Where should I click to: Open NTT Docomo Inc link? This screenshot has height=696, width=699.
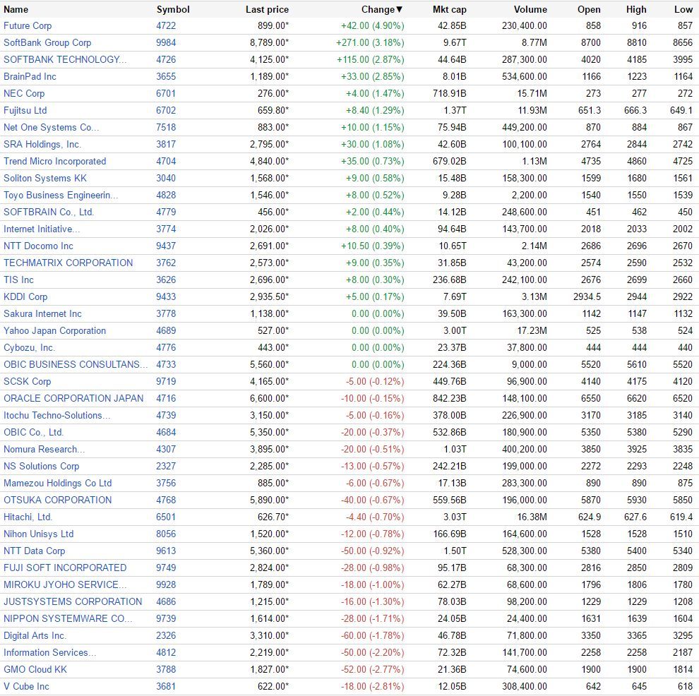point(38,246)
